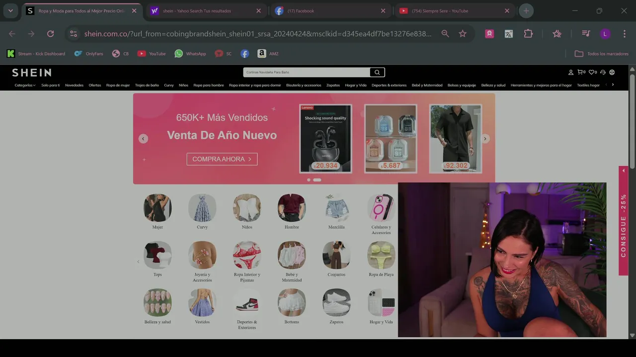Open the Joyería y Accesorios category circle
The width and height of the screenshot is (636, 357).
pos(202,255)
